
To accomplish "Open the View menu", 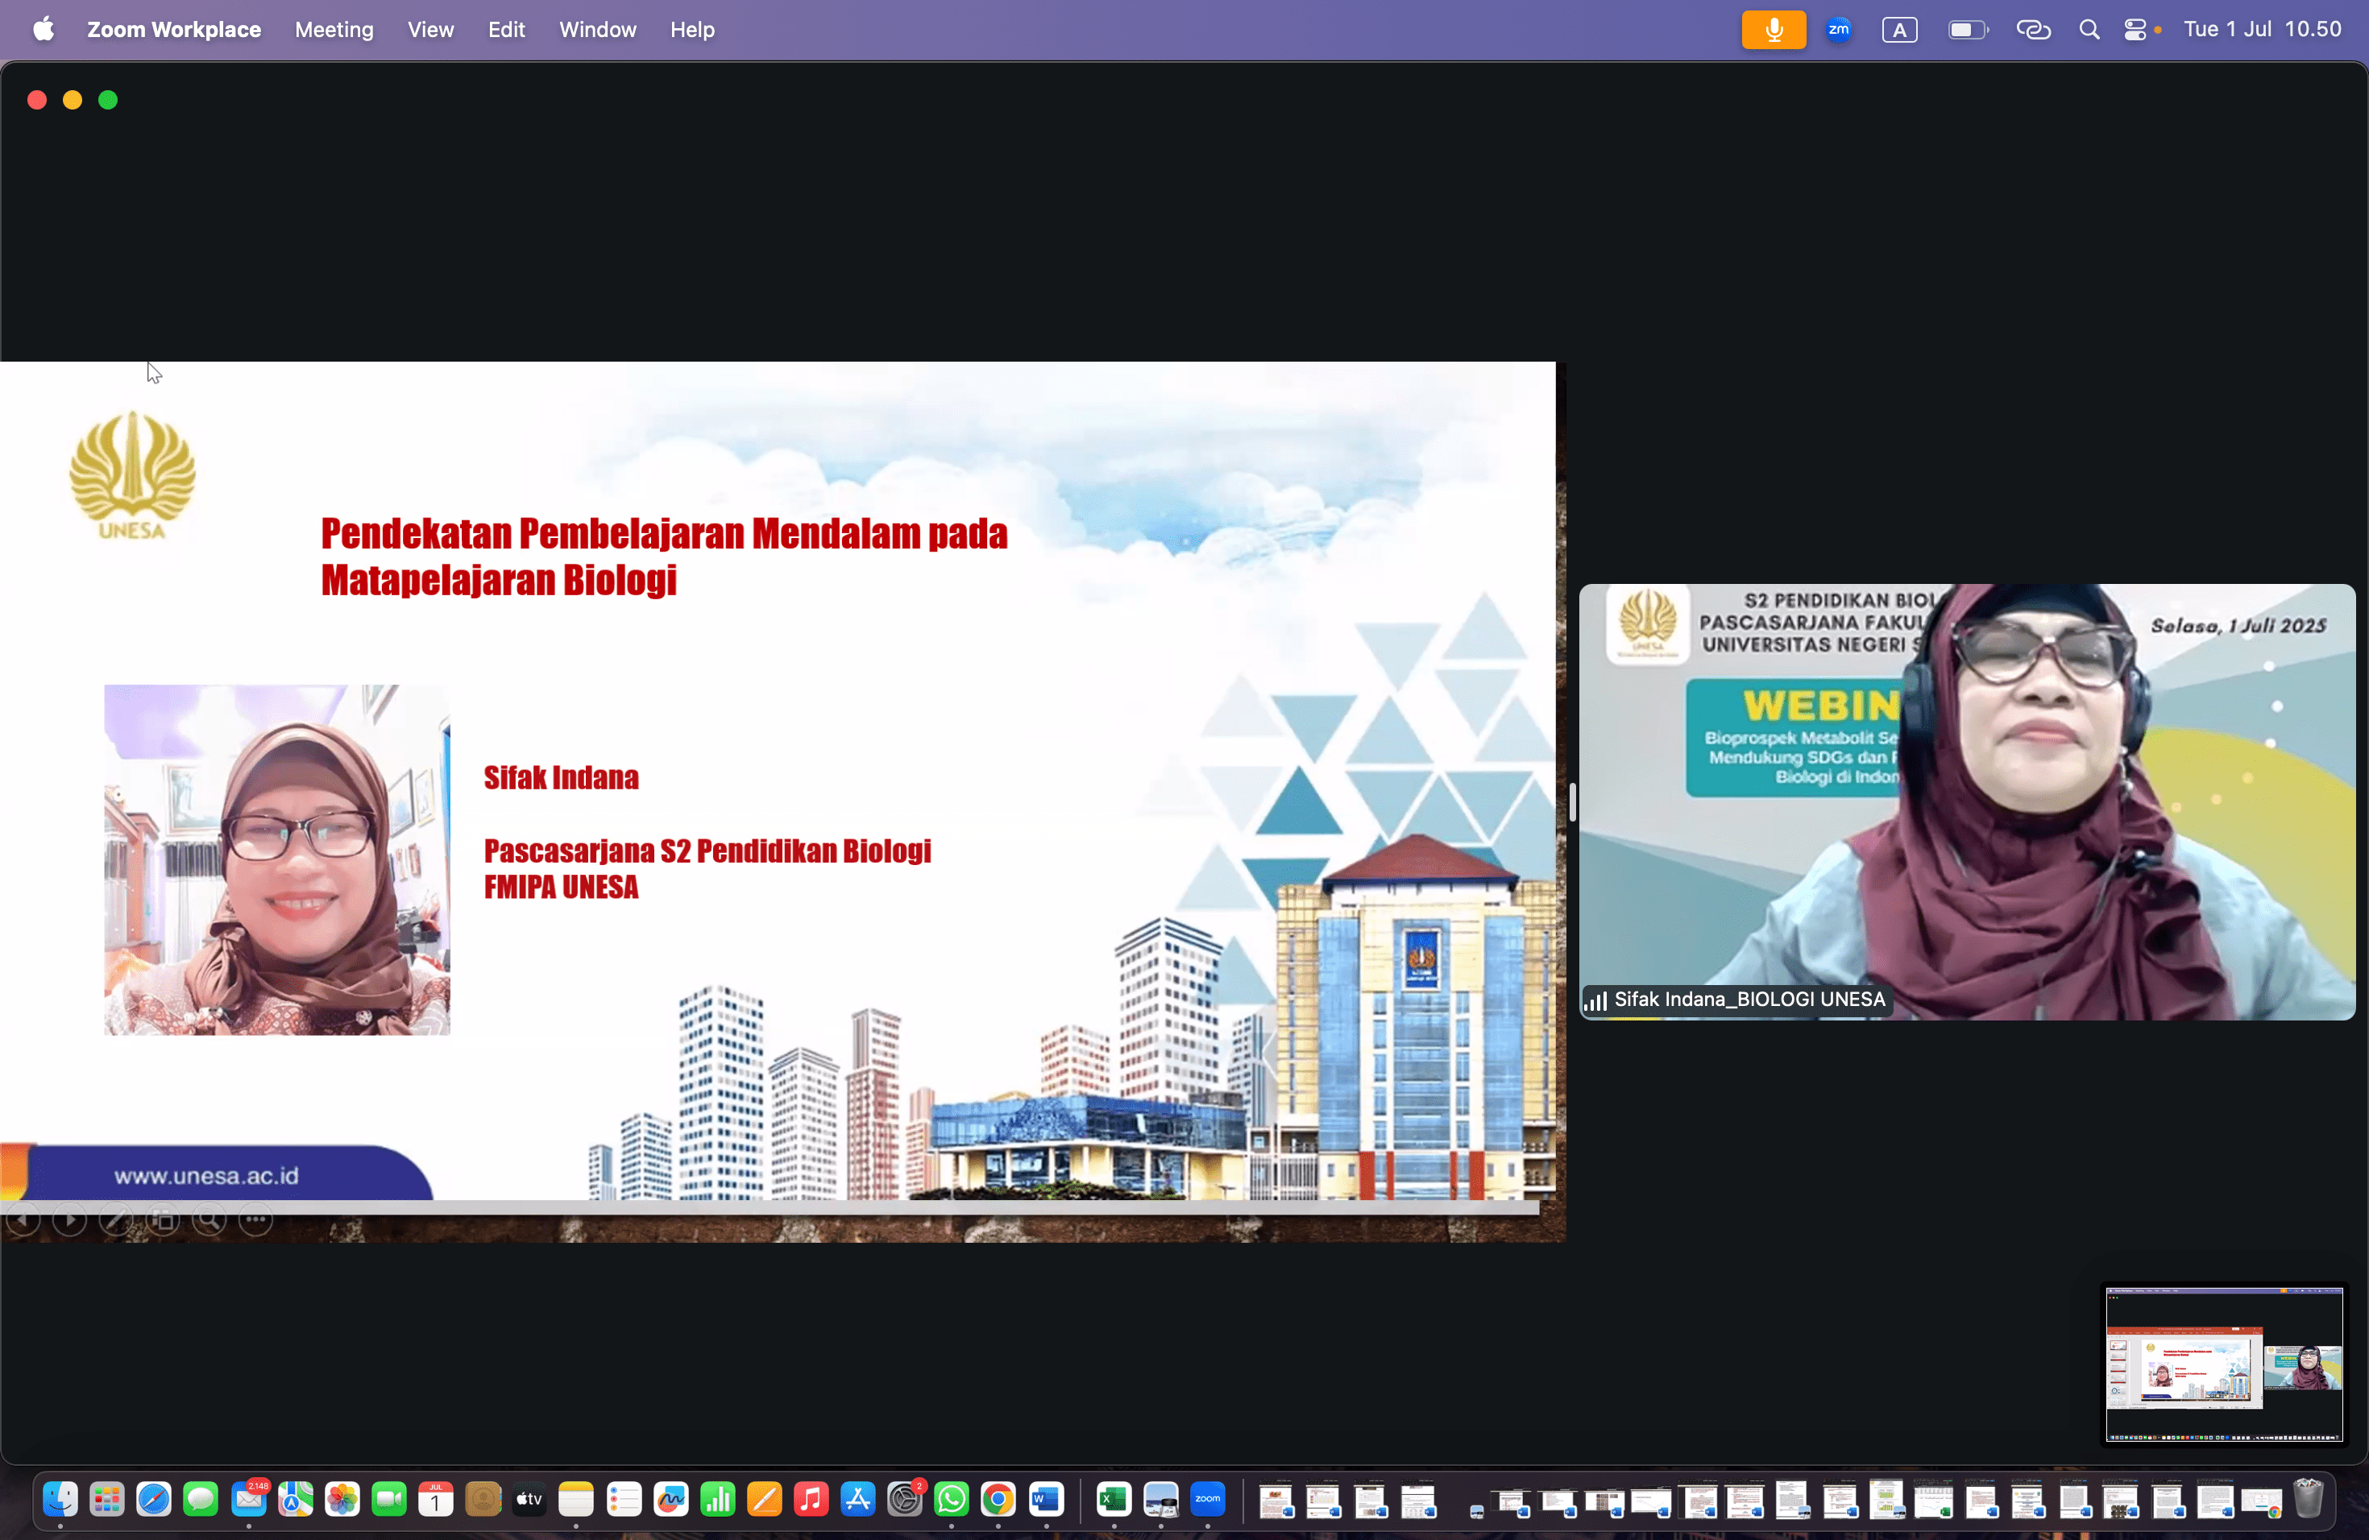I will [430, 29].
